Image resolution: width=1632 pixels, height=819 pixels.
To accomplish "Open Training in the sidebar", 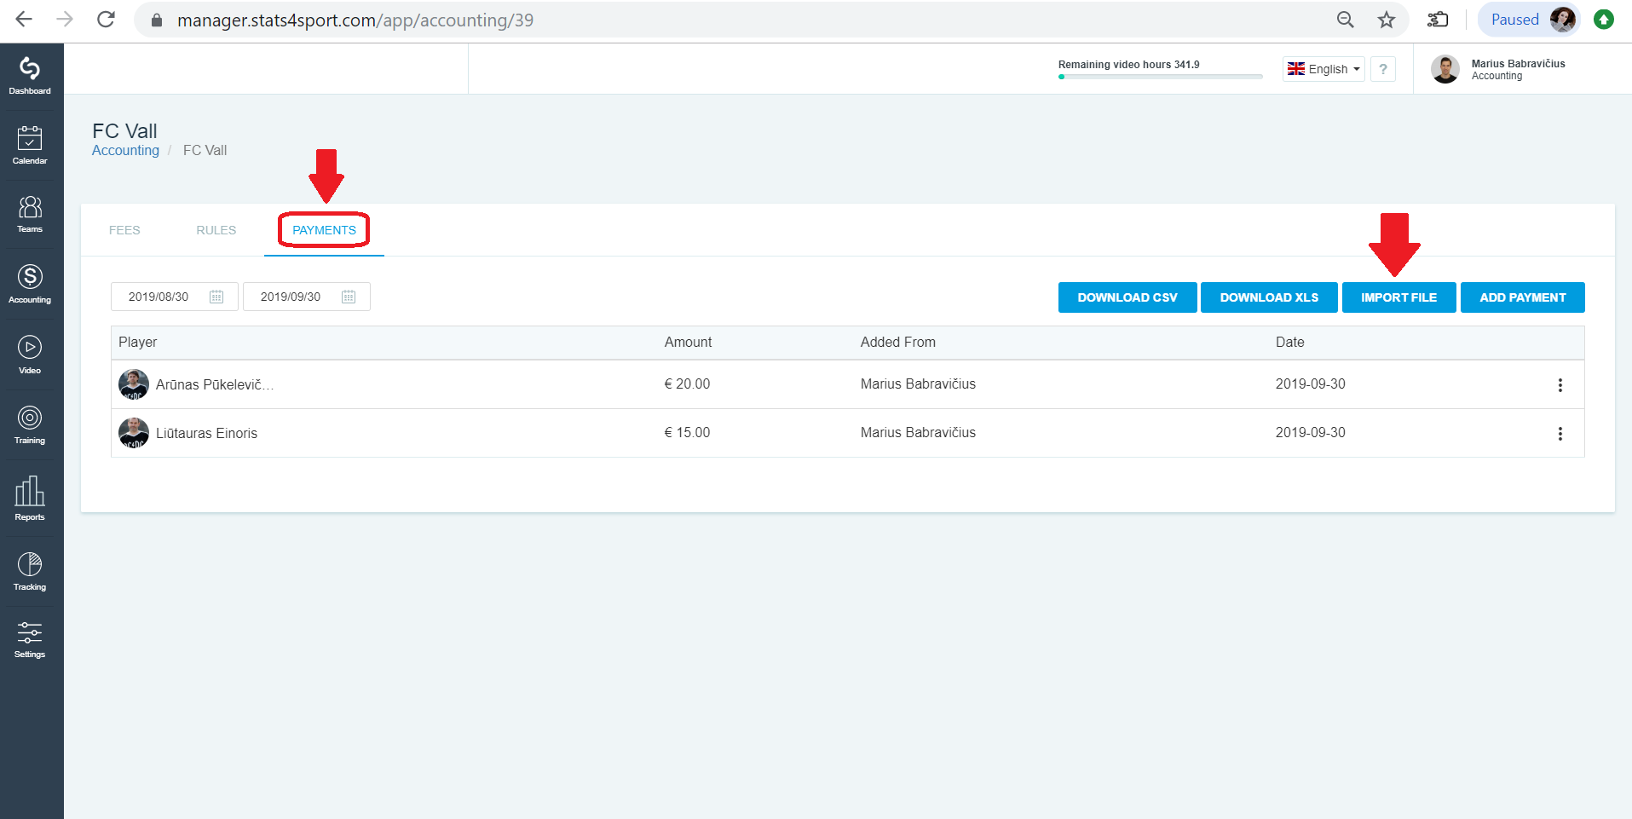I will click(x=30, y=424).
